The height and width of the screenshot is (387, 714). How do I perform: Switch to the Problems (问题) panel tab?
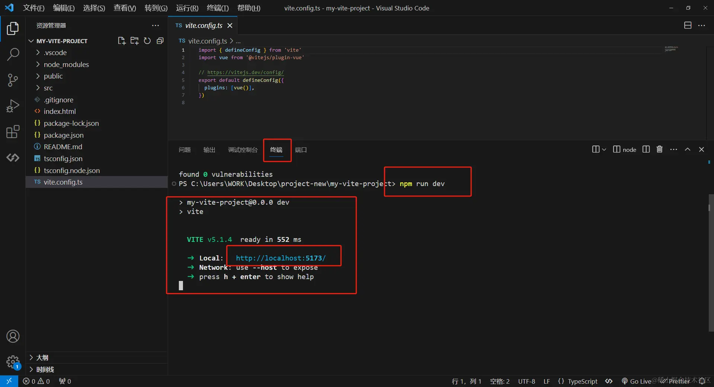(184, 150)
